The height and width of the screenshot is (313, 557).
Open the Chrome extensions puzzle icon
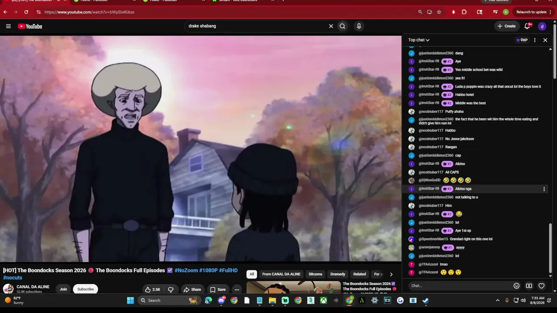464,12
